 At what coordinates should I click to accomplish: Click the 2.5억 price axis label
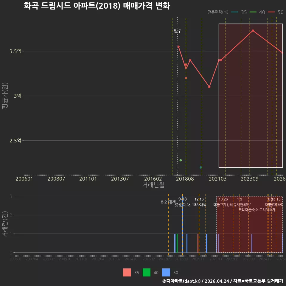15,141
